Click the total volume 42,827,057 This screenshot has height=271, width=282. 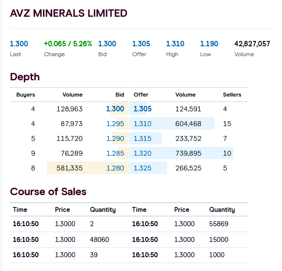(252, 44)
